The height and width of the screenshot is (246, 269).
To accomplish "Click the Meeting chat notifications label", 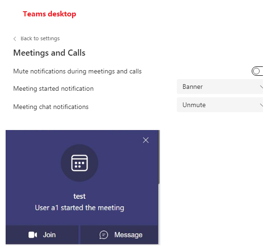I will click(x=51, y=107).
